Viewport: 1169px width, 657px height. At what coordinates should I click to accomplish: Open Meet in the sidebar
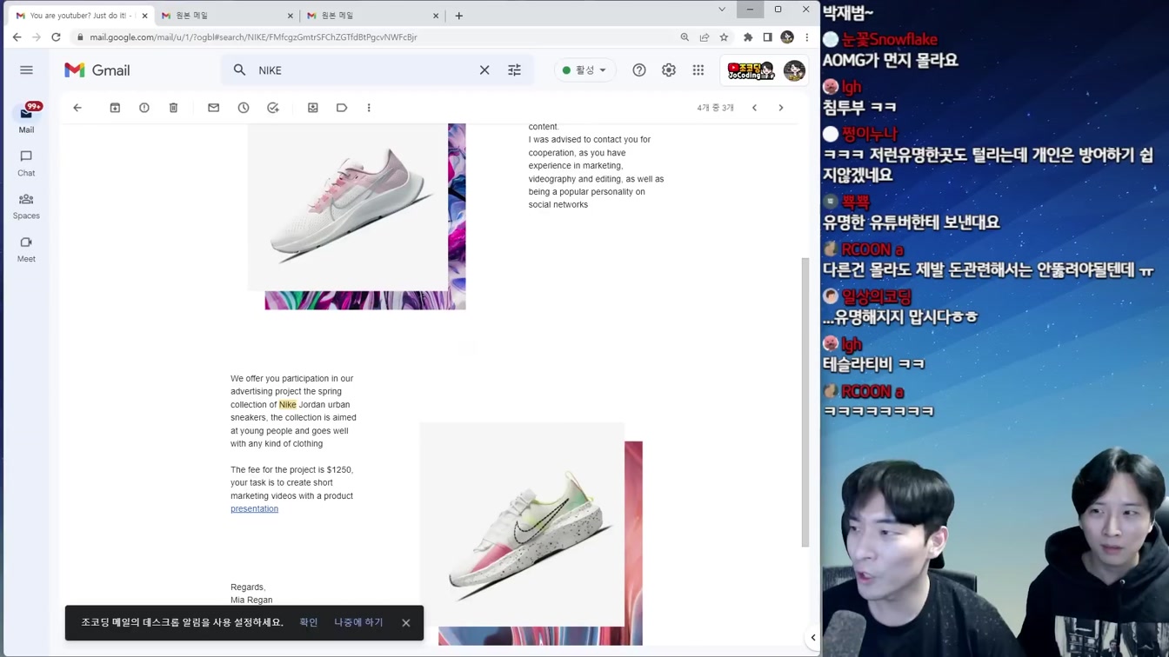coord(26,249)
